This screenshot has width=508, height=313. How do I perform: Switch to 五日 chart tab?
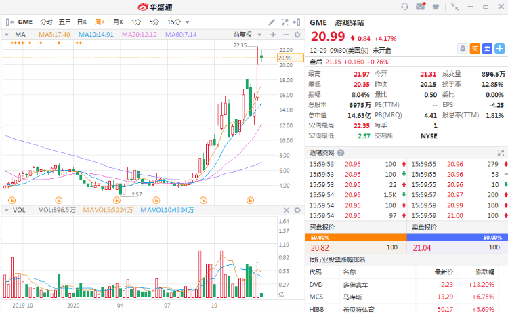point(65,22)
